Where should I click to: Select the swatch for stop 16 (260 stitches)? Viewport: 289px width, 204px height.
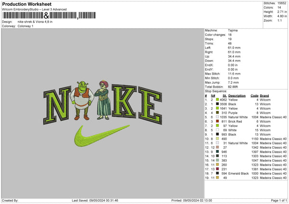[x=218, y=165]
